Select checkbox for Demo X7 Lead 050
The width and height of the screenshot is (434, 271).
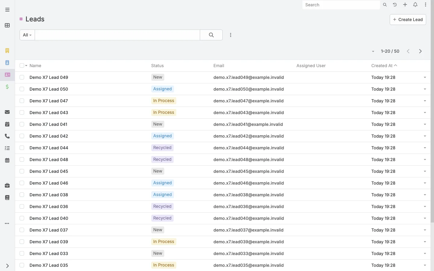point(22,89)
